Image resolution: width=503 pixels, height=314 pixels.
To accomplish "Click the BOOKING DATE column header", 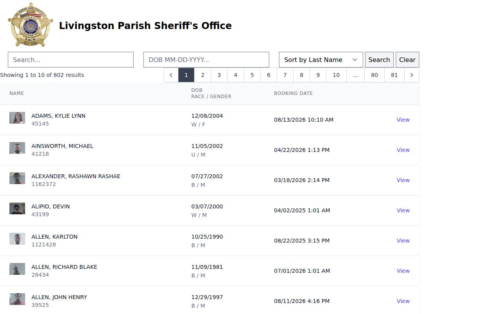I will [x=294, y=93].
